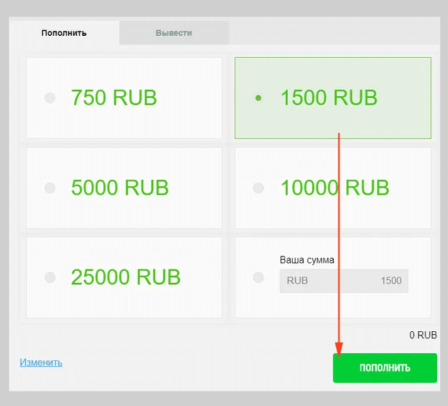Click the green ПОПОЛНИТЬ button
Image resolution: width=448 pixels, height=406 pixels.
pyautogui.click(x=385, y=368)
